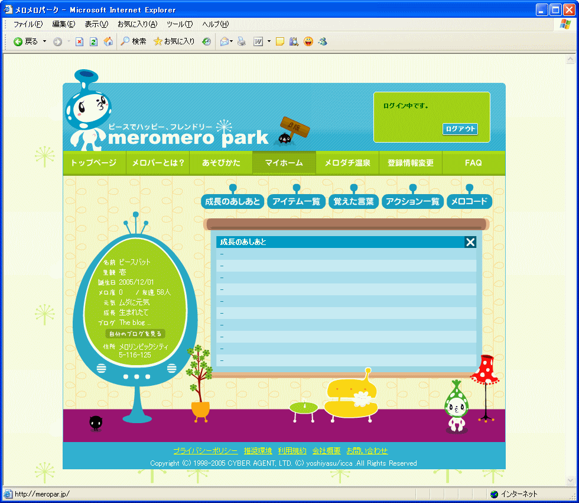This screenshot has width=579, height=503.
Task: Expand the Edit with Word dropdown arrow
Action: (x=269, y=41)
